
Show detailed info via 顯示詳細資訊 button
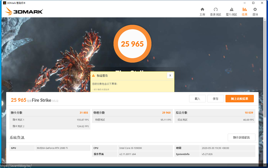(x=242, y=137)
